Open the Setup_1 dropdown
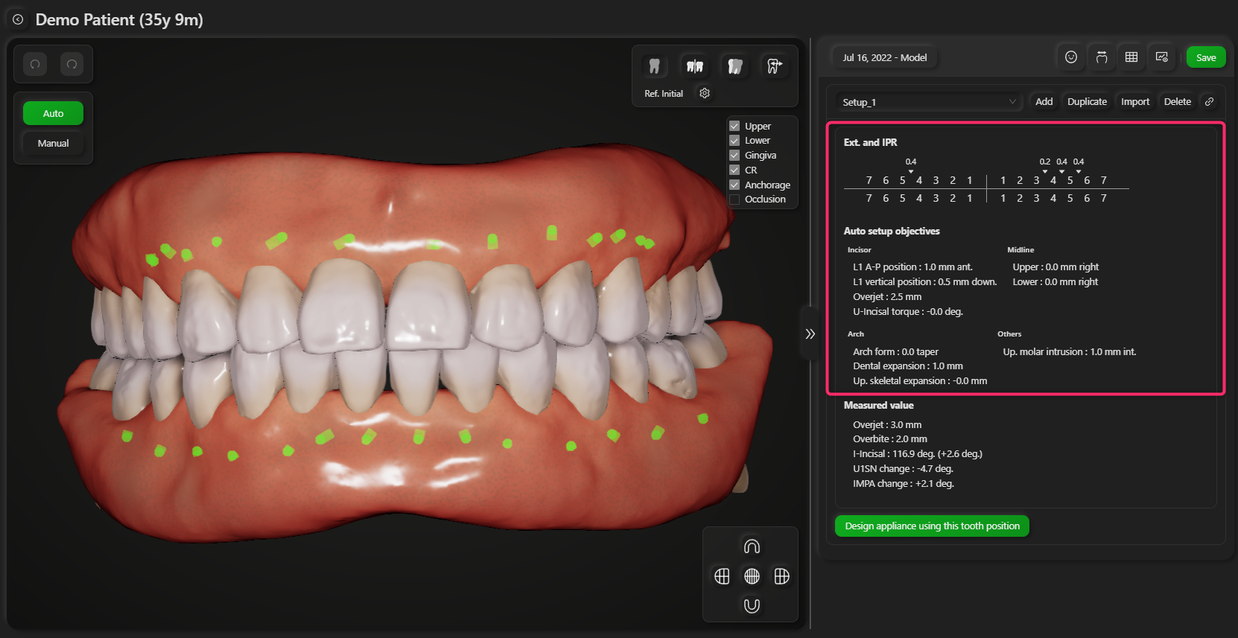 tap(928, 102)
